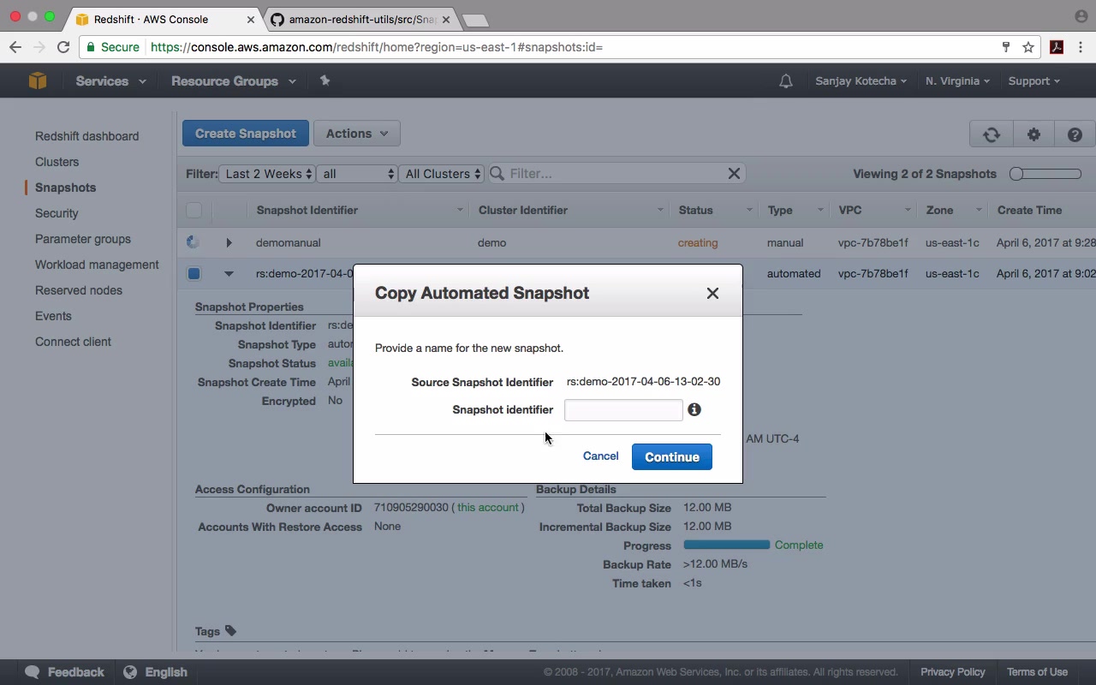Open the Privacy Policy link
Screen dimensions: 1096x685
[x=953, y=672]
